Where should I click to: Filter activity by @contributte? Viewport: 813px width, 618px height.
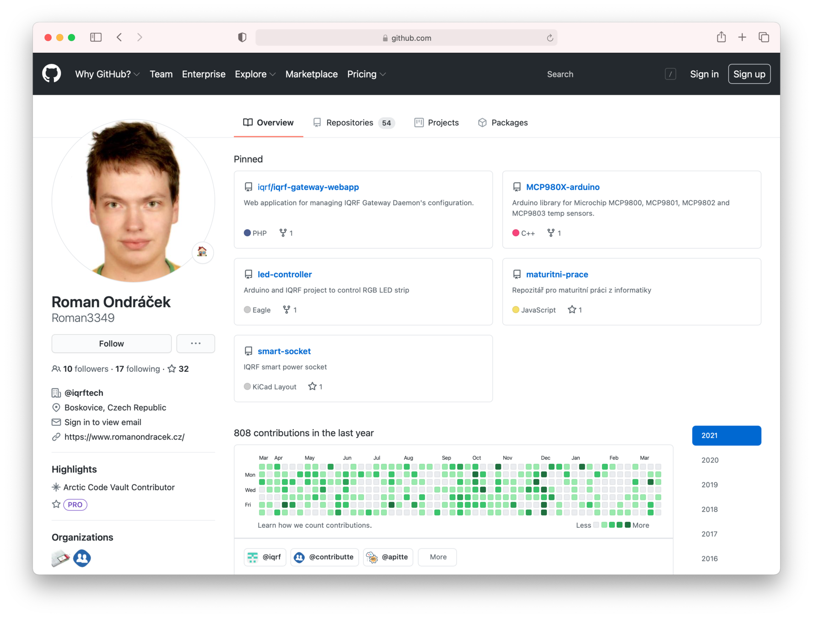pyautogui.click(x=324, y=557)
